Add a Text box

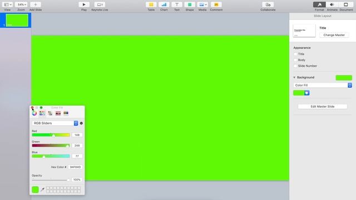pos(177,4)
